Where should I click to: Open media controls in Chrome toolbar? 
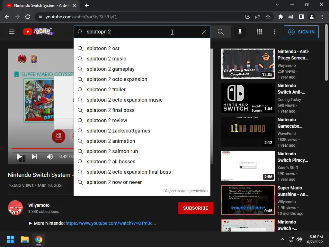coord(291,17)
